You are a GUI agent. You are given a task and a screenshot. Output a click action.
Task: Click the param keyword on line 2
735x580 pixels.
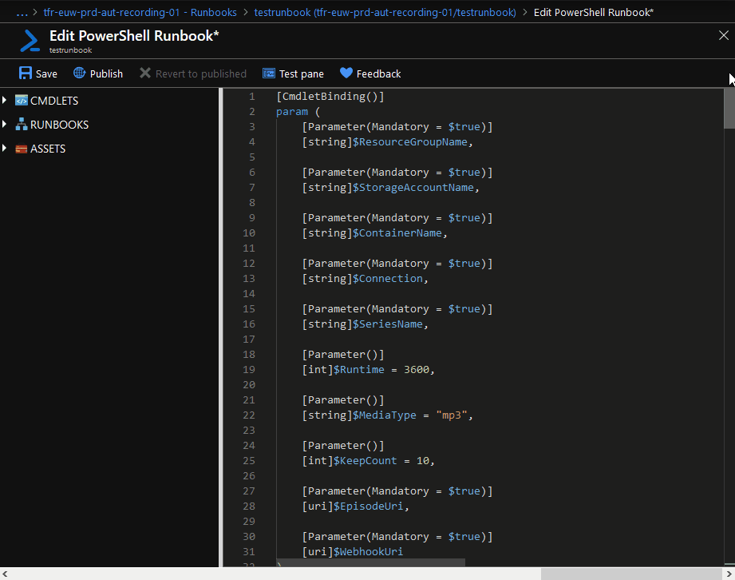coord(292,112)
